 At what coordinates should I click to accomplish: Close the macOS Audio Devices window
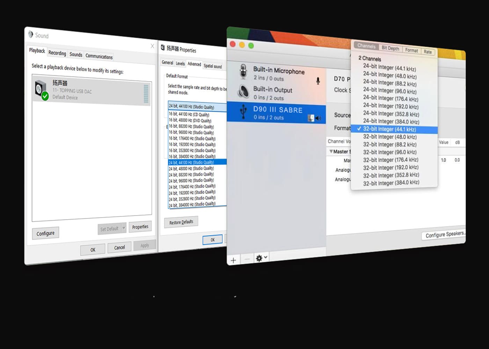tap(233, 44)
